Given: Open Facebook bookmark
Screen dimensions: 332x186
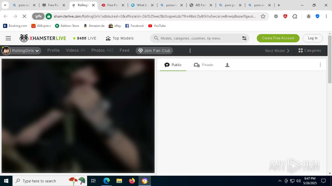Looking at the screenshot, I should [135, 26].
